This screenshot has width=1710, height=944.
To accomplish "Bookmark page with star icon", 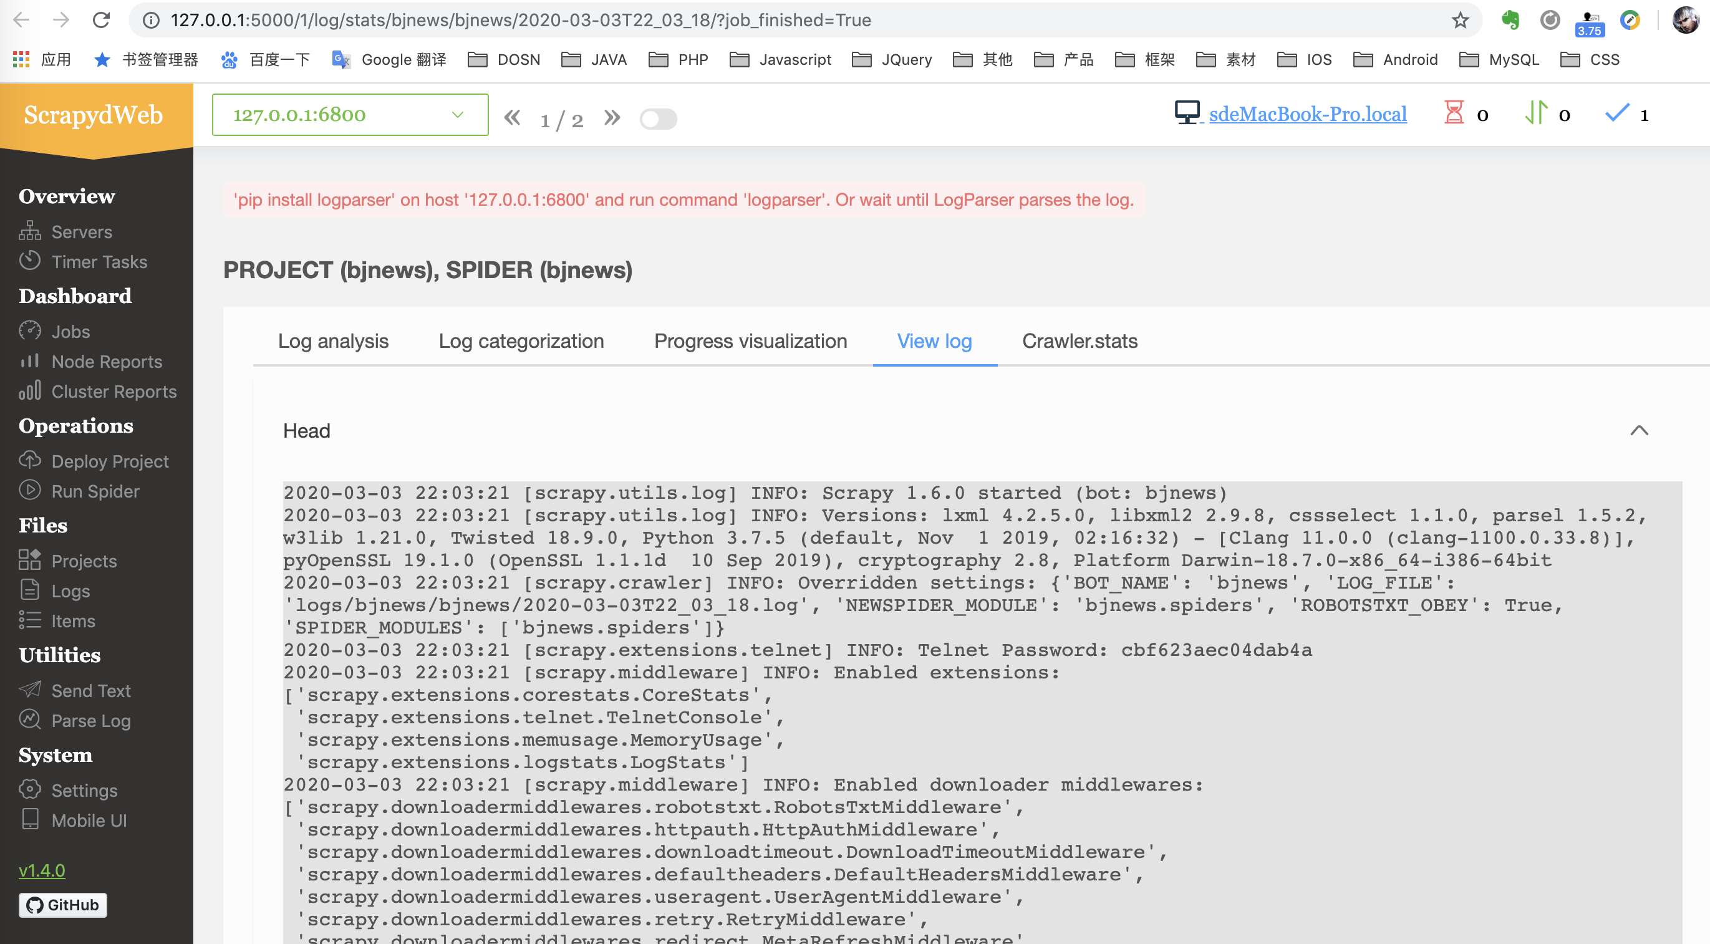I will tap(1460, 20).
